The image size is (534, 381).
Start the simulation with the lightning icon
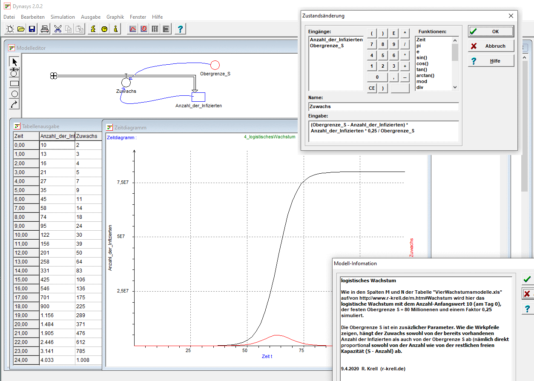[x=93, y=29]
